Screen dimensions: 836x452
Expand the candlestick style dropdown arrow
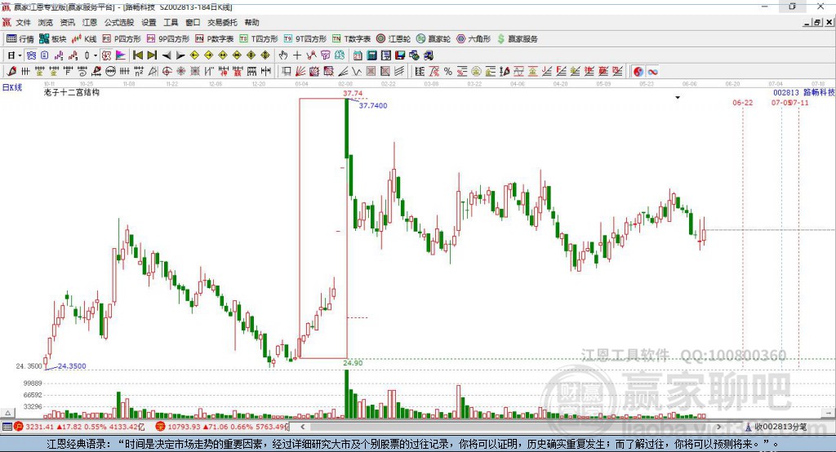tap(96, 55)
